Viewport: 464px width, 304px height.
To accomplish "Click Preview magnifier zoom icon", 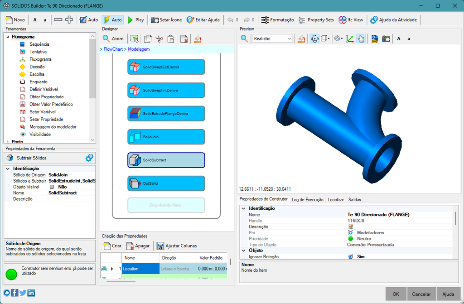I will (244, 39).
